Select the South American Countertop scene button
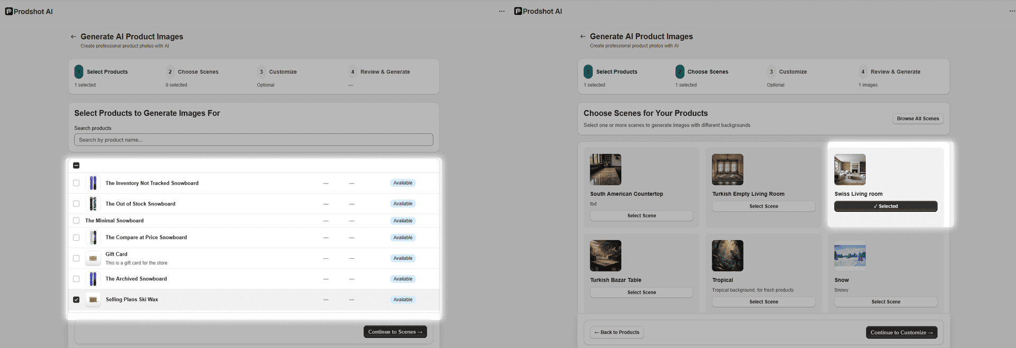1016x348 pixels. pyautogui.click(x=641, y=216)
